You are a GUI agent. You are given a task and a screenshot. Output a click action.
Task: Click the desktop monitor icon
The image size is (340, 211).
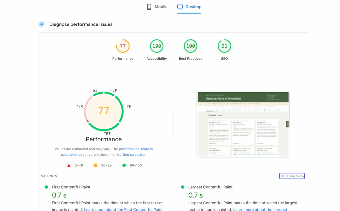tap(180, 7)
